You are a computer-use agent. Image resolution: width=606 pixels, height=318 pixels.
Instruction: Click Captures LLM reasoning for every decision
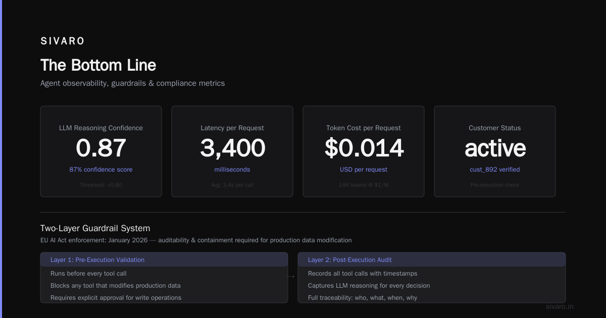tap(369, 286)
